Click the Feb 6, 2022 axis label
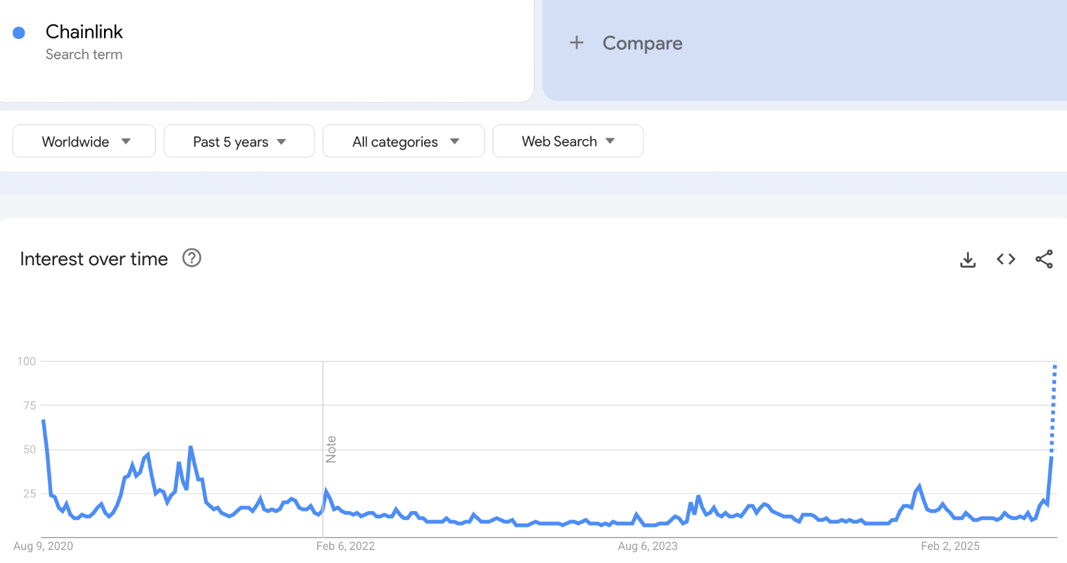This screenshot has width=1067, height=563. [345, 546]
